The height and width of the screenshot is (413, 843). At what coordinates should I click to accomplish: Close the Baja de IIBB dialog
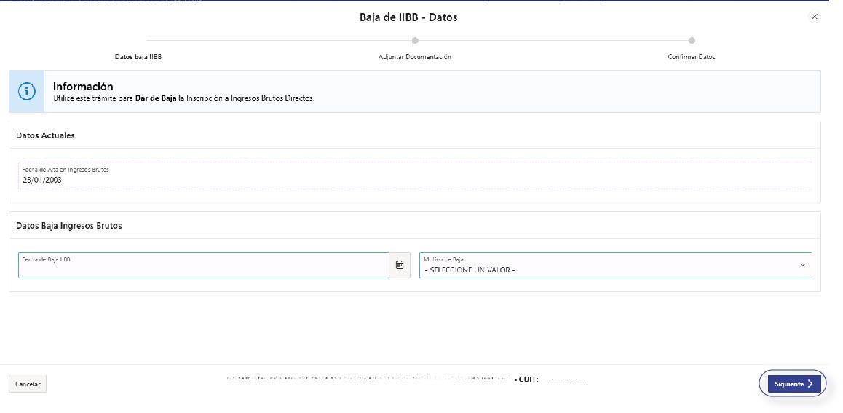click(x=814, y=16)
